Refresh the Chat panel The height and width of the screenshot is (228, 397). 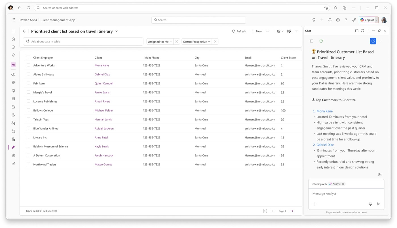pos(362,31)
